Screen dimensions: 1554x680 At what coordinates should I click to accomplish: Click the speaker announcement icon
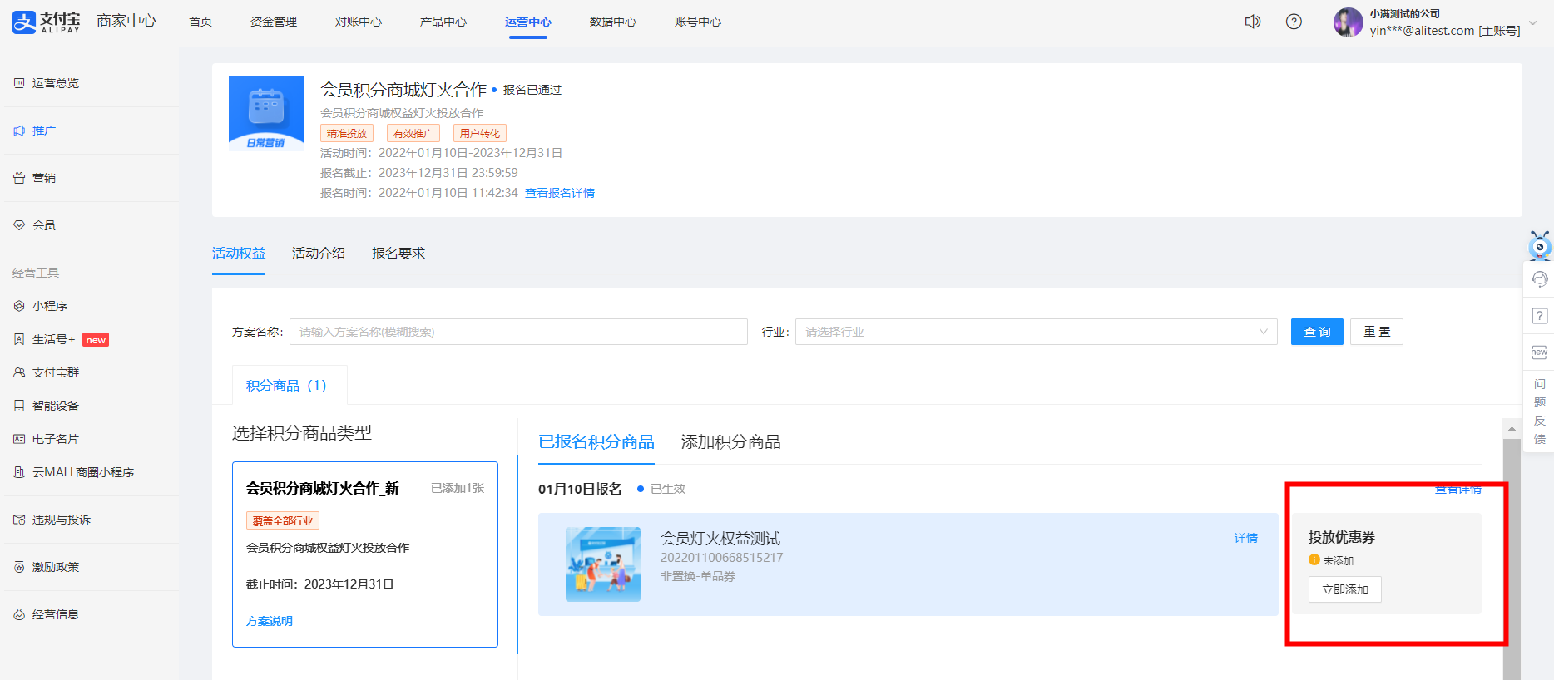click(x=1252, y=22)
